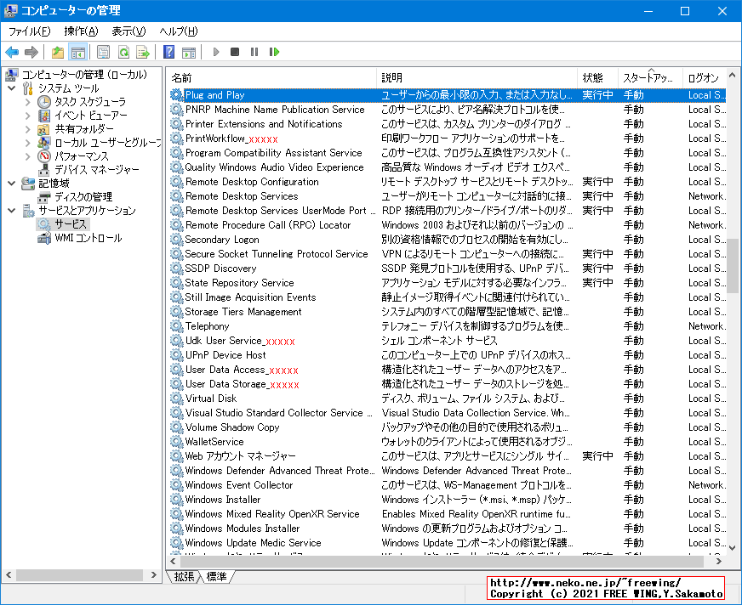Export the services list
This screenshot has width=742, height=605.
pyautogui.click(x=144, y=52)
